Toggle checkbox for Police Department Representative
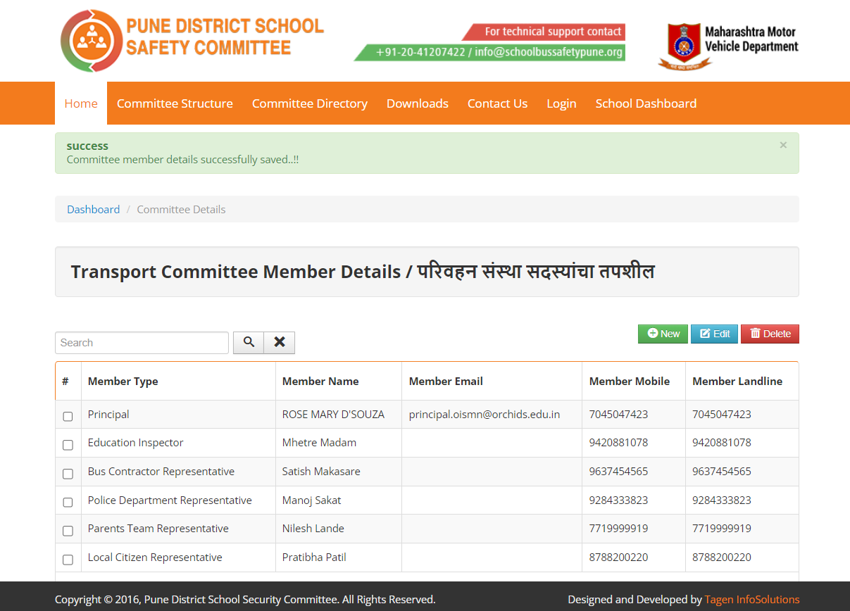Viewport: 850px width, 611px height. (x=68, y=502)
